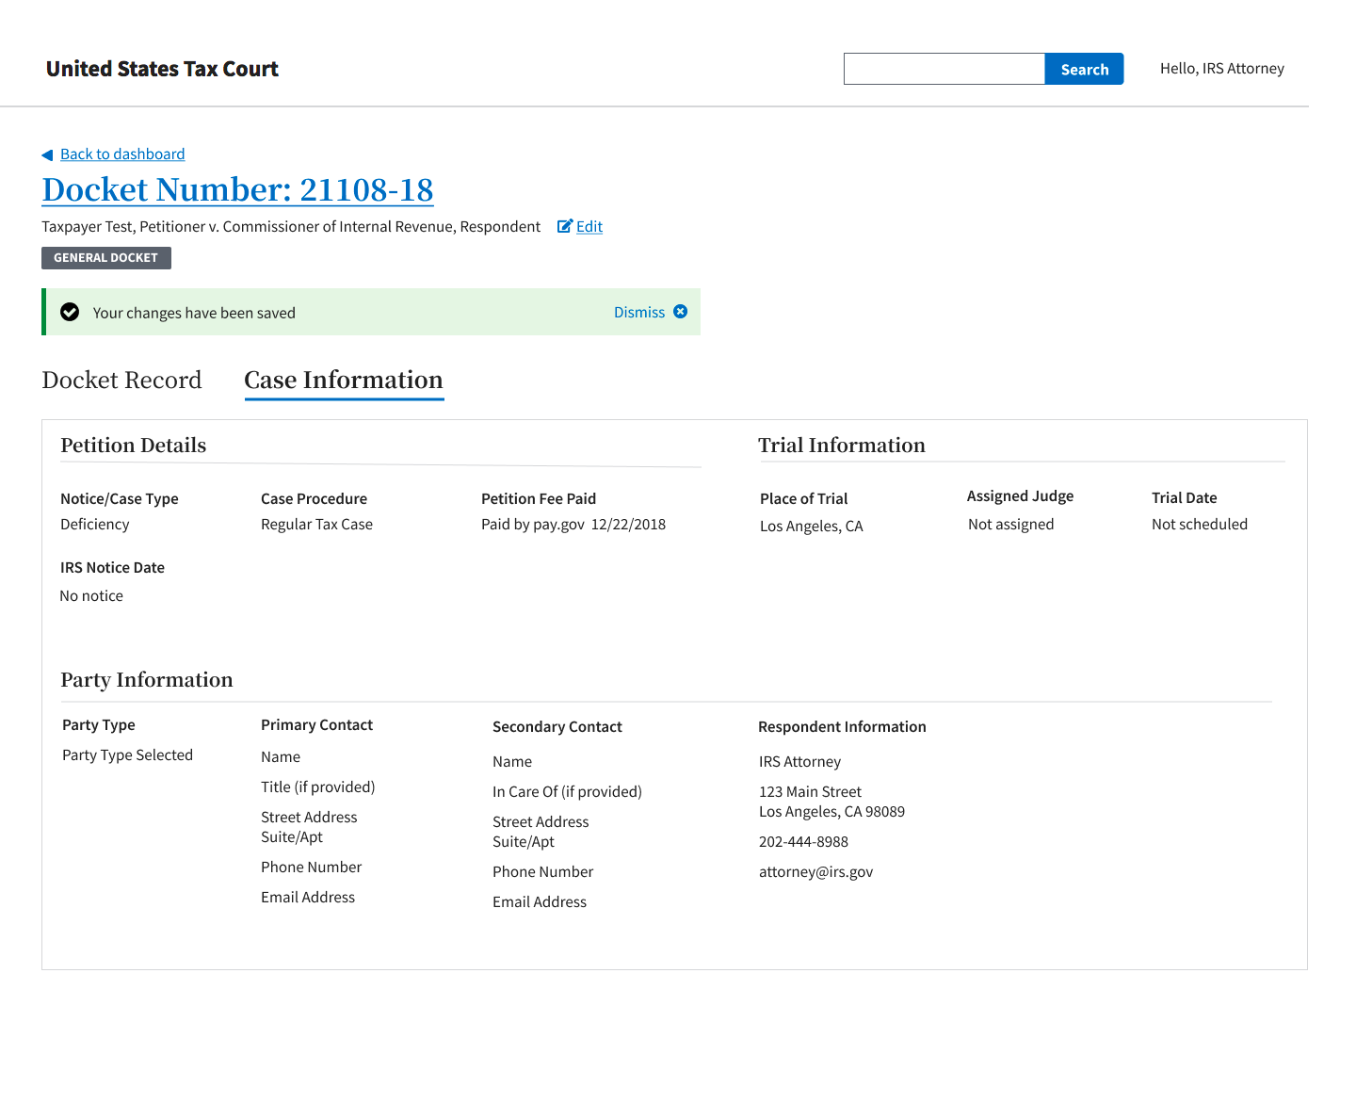This screenshot has width=1356, height=1103.
Task: Open the Docket Number: 21108-18 heading link
Action: click(237, 189)
